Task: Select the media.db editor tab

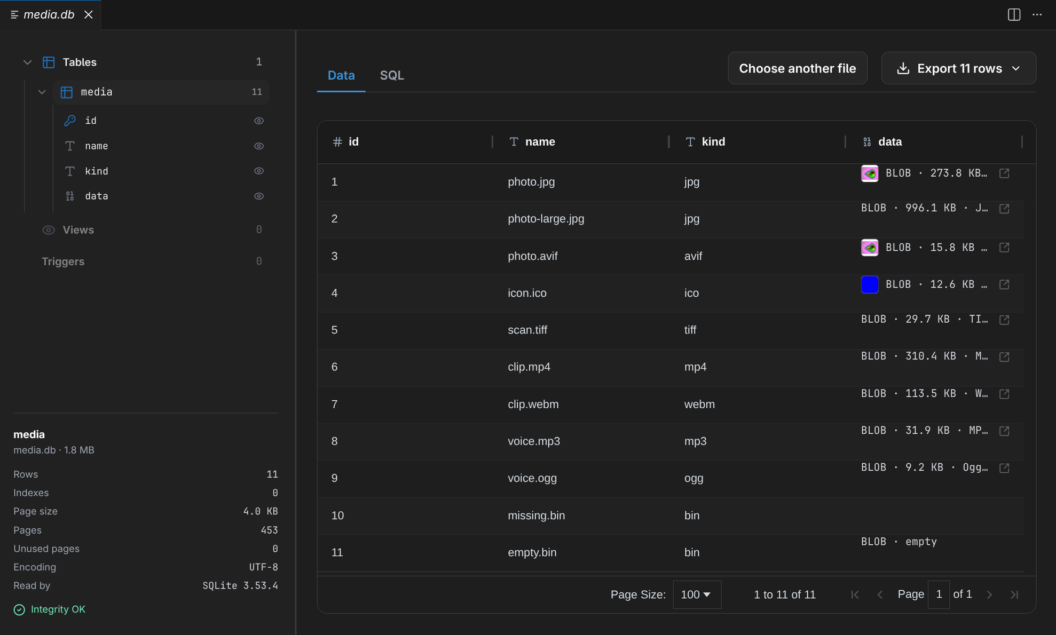Action: pyautogui.click(x=49, y=14)
